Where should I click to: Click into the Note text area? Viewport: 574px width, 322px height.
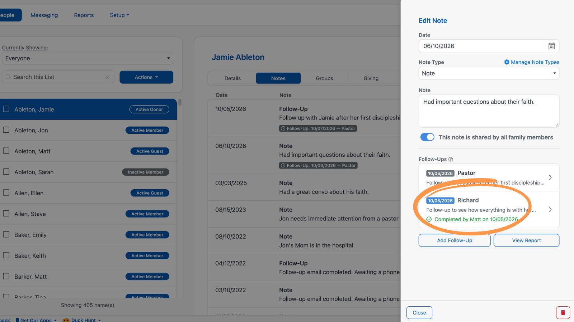[x=489, y=111]
